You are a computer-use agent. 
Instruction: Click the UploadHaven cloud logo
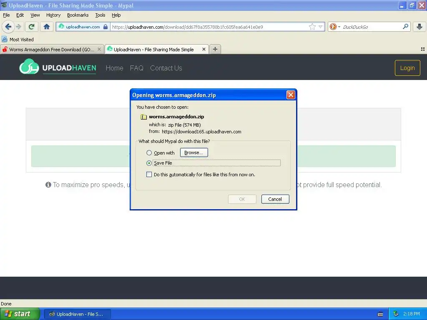click(29, 67)
